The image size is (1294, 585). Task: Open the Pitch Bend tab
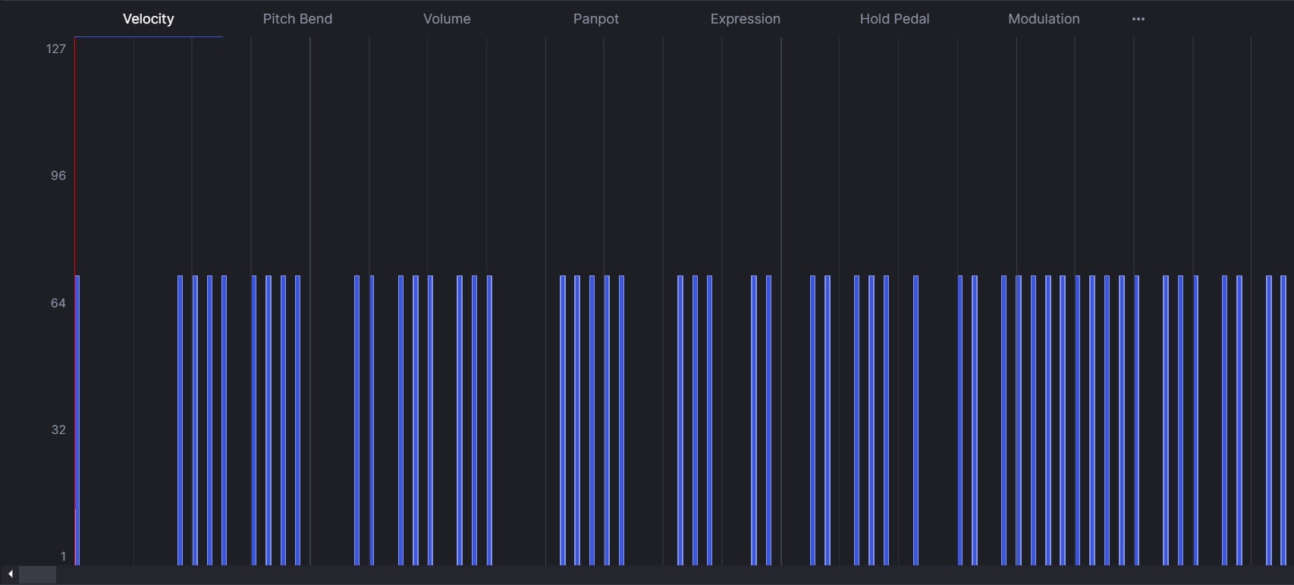(297, 19)
